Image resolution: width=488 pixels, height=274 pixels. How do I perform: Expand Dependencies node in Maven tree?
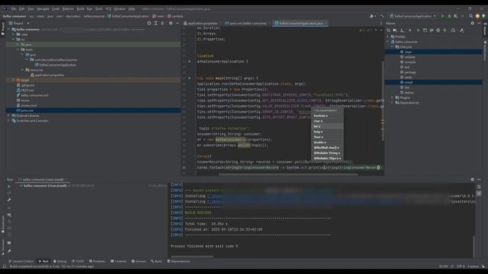click(393, 103)
